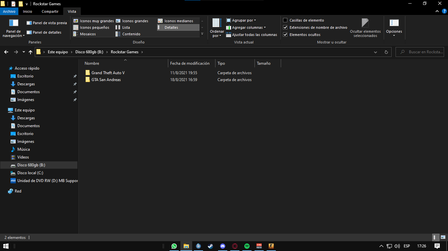Open pinned Descargas under Acceso rápido
Screen dimensions: 448x251
26,84
